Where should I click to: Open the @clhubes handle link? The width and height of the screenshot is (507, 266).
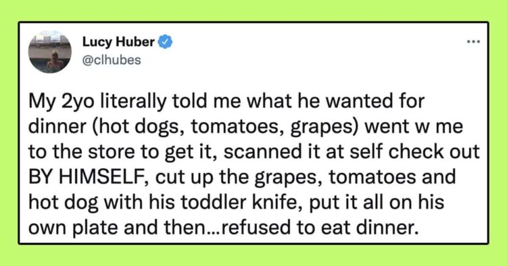tap(112, 60)
